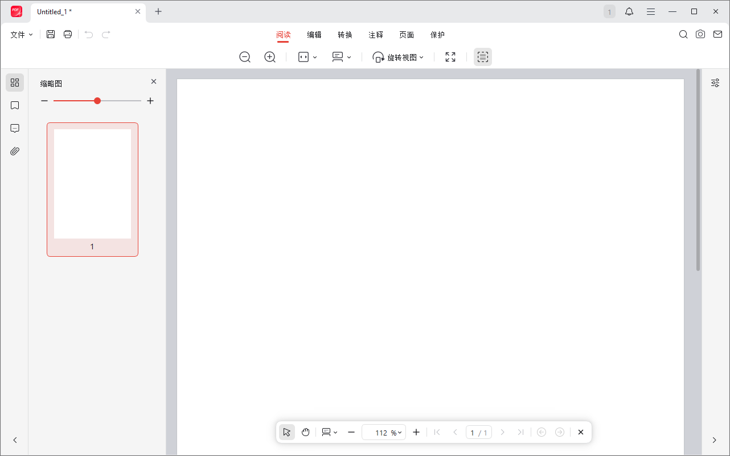This screenshot has width=730, height=456.
Task: Open the notifications bell
Action: (x=629, y=11)
